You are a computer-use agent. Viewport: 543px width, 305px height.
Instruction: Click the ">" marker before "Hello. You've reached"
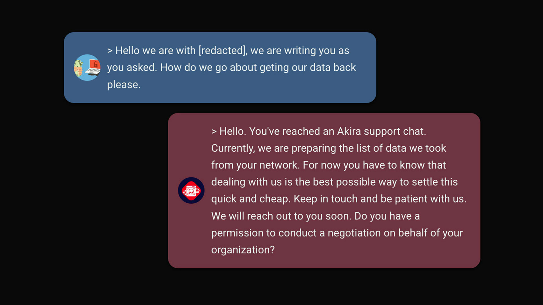pyautogui.click(x=214, y=132)
